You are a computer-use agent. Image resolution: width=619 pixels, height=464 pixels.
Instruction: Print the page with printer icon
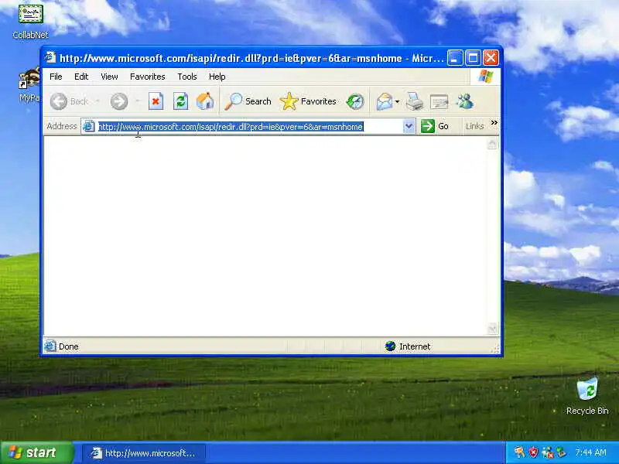pyautogui.click(x=415, y=102)
